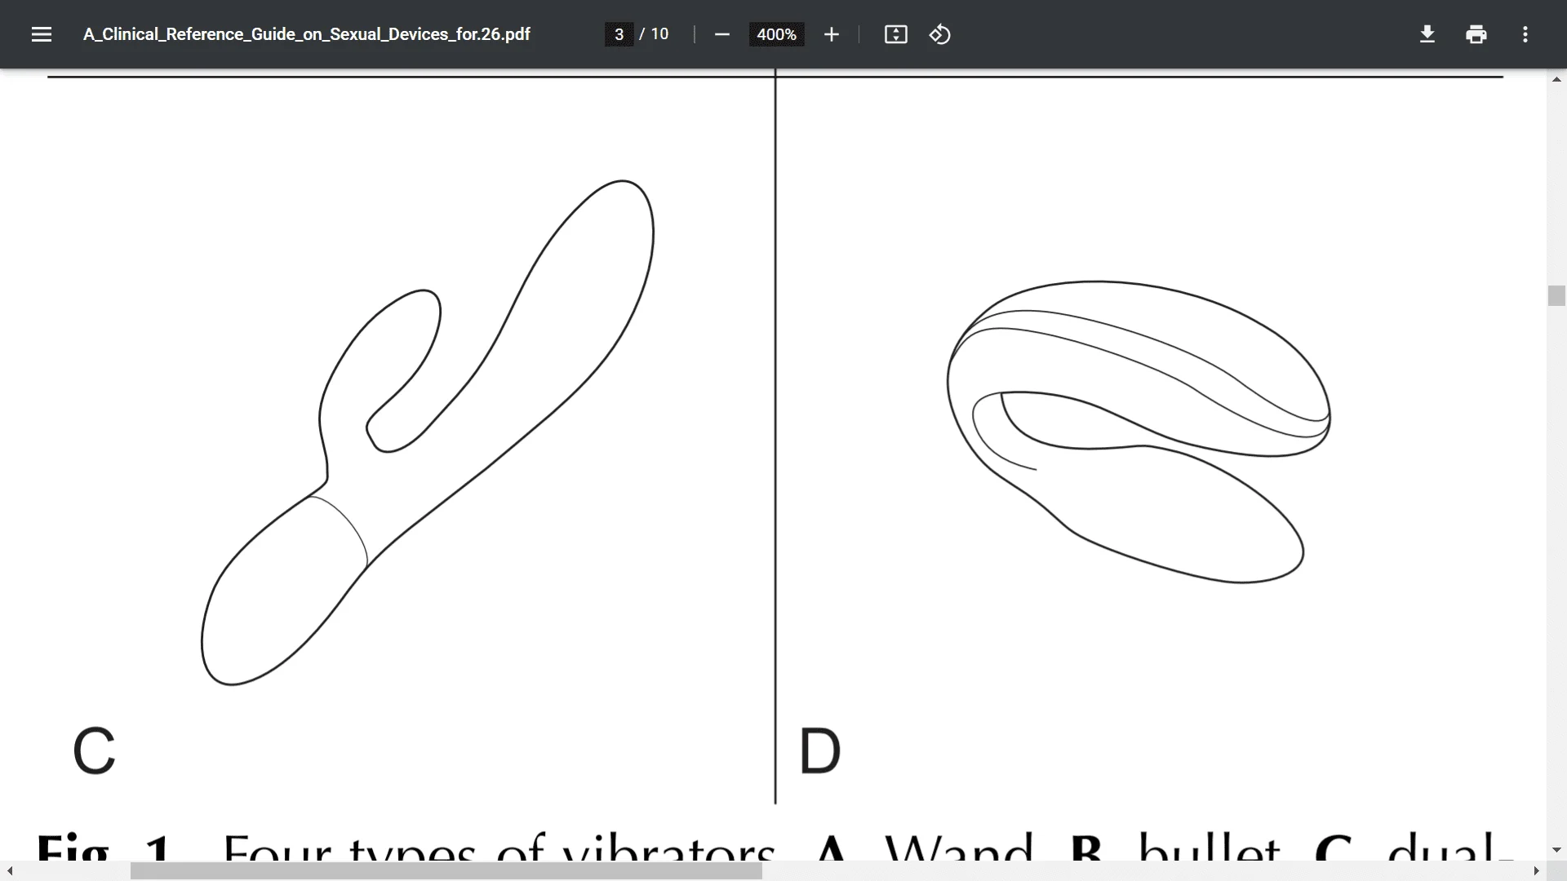This screenshot has height=881, width=1567.
Task: Click the scroll down arrow
Action: (1556, 850)
